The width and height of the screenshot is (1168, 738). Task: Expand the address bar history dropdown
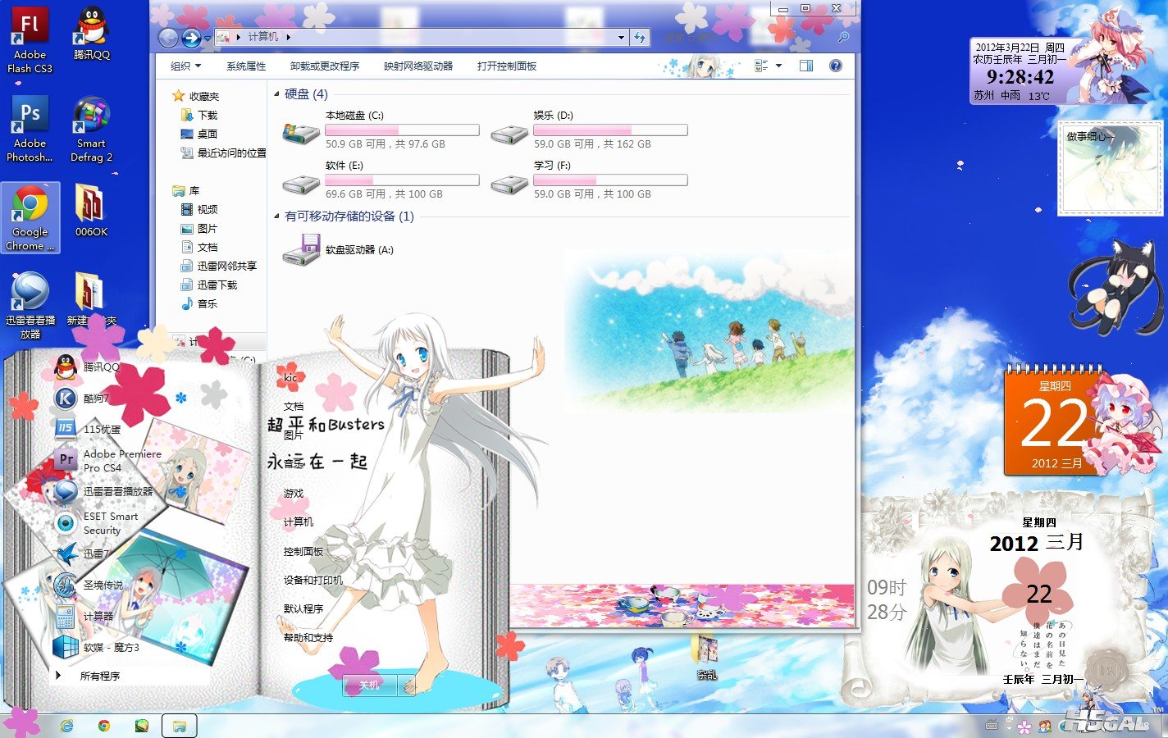coord(621,37)
